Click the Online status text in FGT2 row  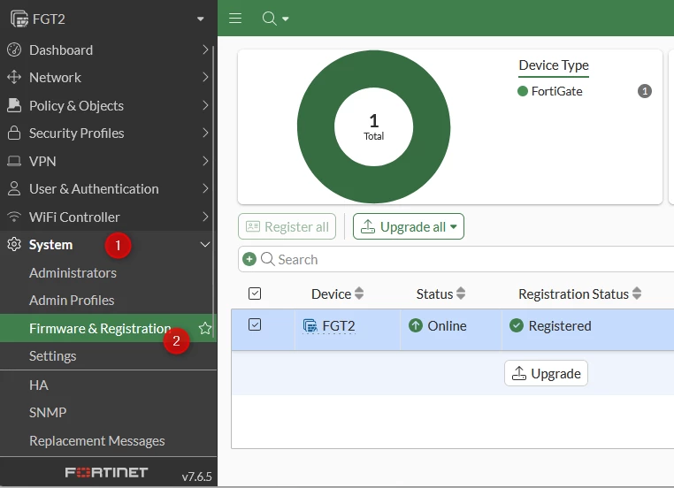(x=447, y=325)
